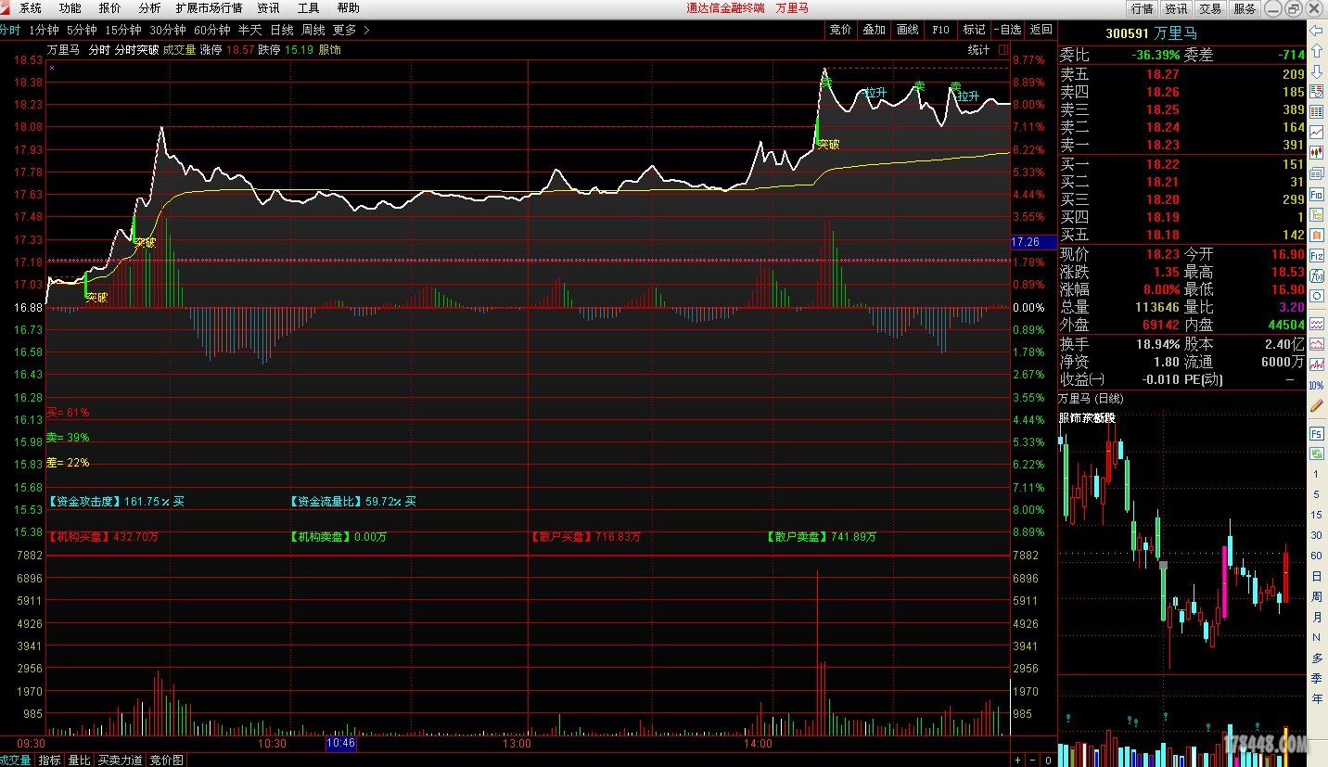1328x767 pixels.
Task: Open the 分析 menu
Action: pos(149,8)
